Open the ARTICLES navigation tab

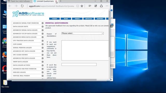pos(89,19)
